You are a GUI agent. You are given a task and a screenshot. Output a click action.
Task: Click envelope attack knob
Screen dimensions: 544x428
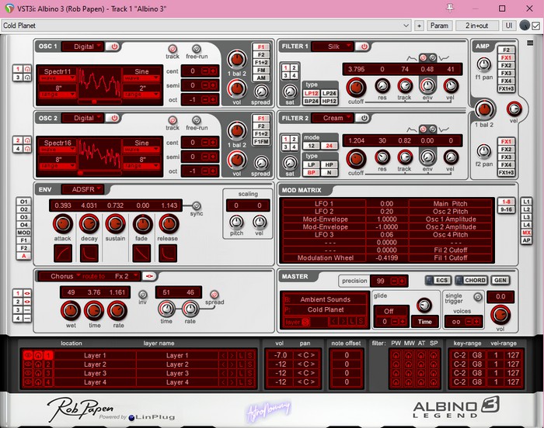[63, 224]
